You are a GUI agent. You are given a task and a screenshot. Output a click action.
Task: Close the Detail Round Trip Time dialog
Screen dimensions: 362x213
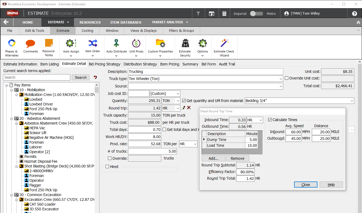pyautogui.click(x=306, y=185)
